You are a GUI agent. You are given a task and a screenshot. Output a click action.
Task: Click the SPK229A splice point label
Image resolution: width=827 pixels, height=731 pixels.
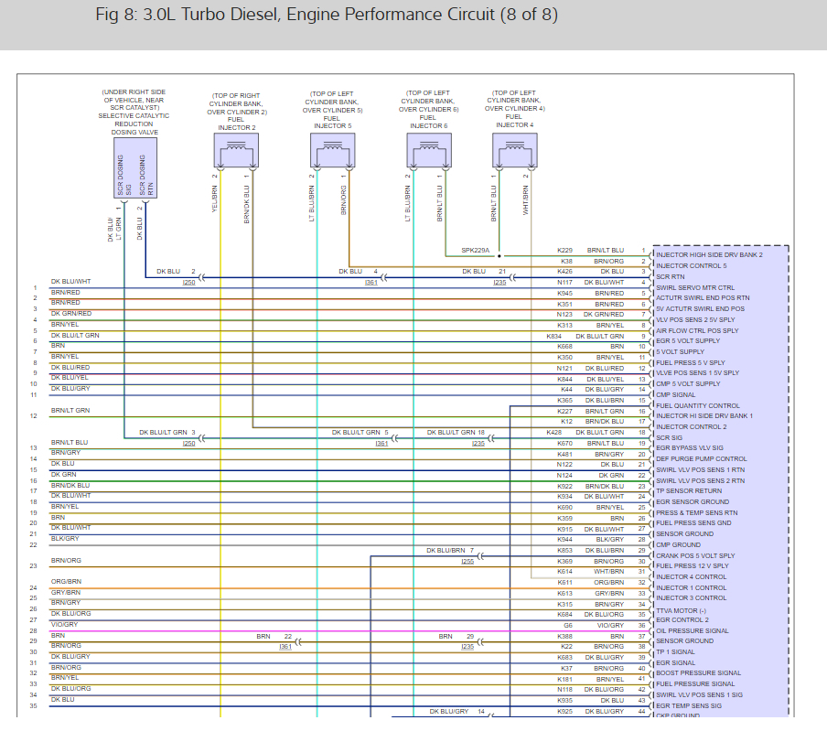475,250
